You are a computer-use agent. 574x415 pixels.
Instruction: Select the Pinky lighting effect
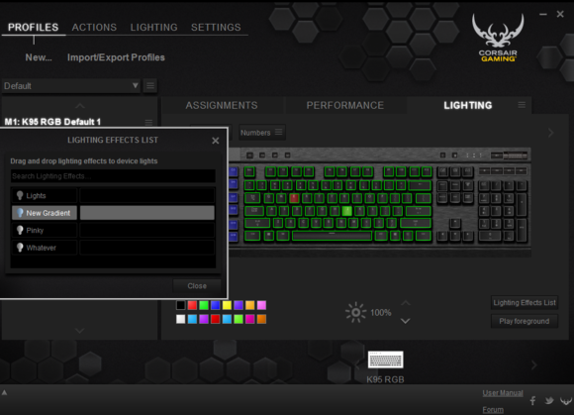click(113, 231)
